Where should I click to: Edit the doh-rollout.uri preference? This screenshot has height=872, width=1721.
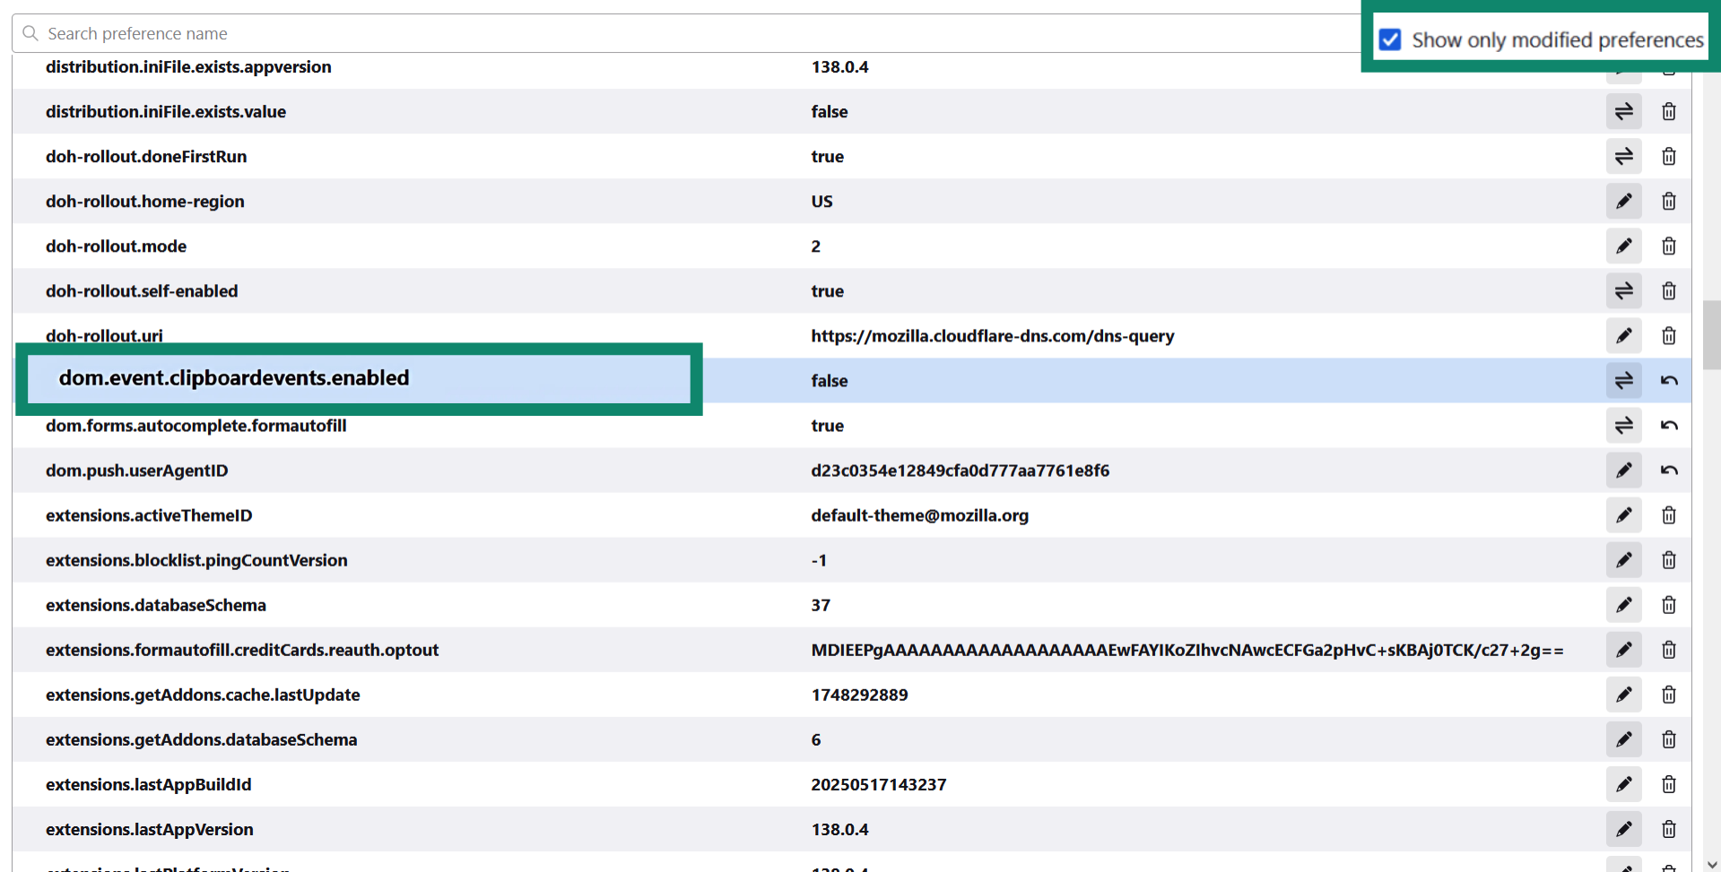(x=1623, y=336)
